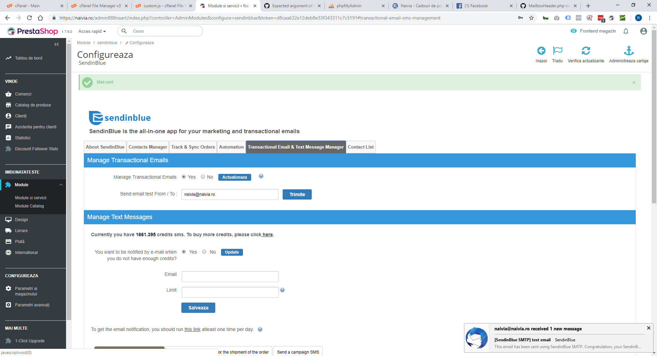The image size is (657, 356).
Task: Open Clienți in the sidebar
Action: point(21,116)
